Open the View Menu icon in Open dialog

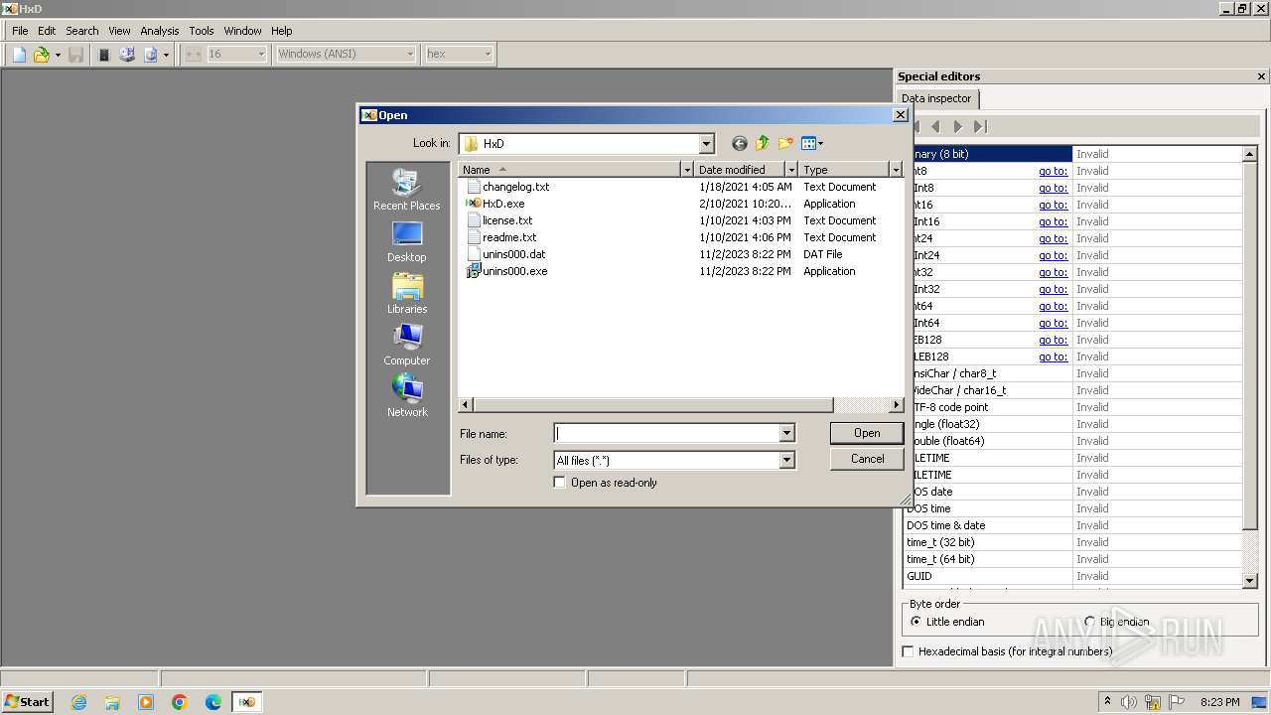tap(812, 143)
